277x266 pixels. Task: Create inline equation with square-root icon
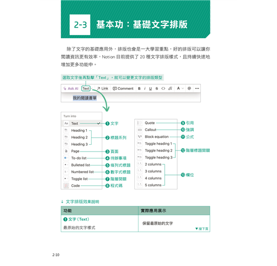[x=170, y=88]
